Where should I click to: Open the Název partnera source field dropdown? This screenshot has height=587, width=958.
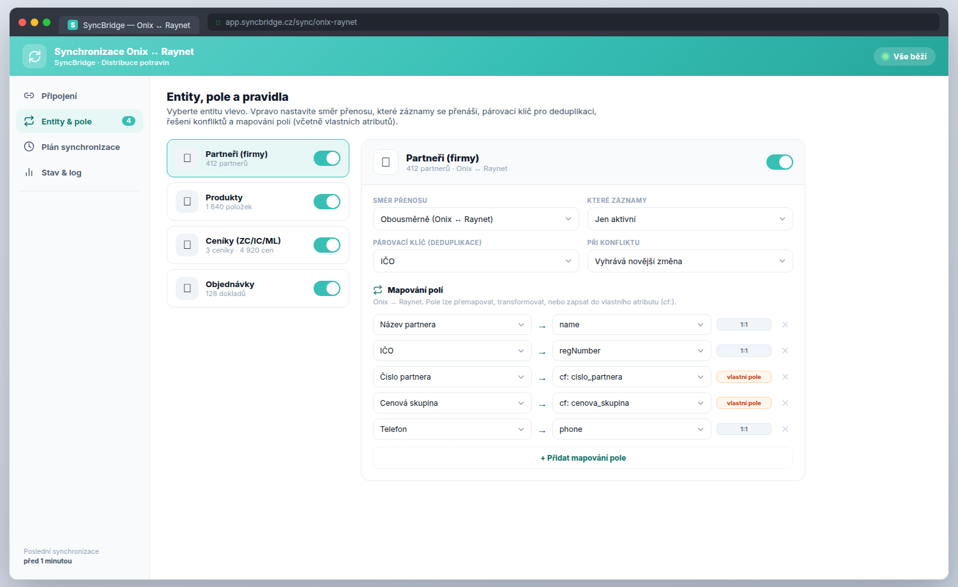(452, 325)
